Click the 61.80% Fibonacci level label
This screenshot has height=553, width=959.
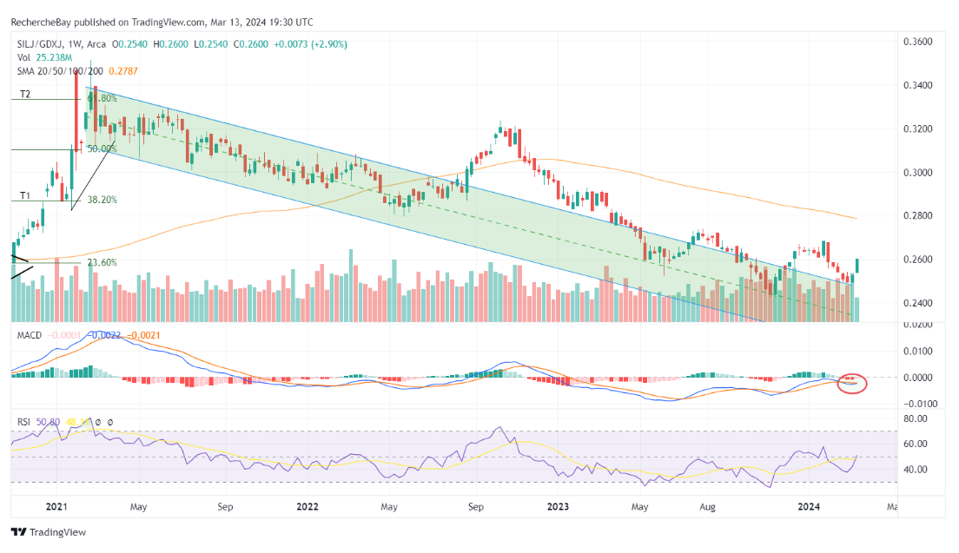103,99
